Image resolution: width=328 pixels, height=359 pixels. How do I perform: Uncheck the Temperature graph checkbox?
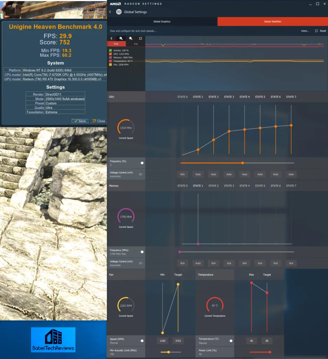tap(111, 61)
